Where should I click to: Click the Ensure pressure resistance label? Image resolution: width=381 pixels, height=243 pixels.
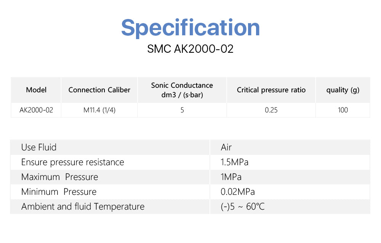(x=73, y=162)
